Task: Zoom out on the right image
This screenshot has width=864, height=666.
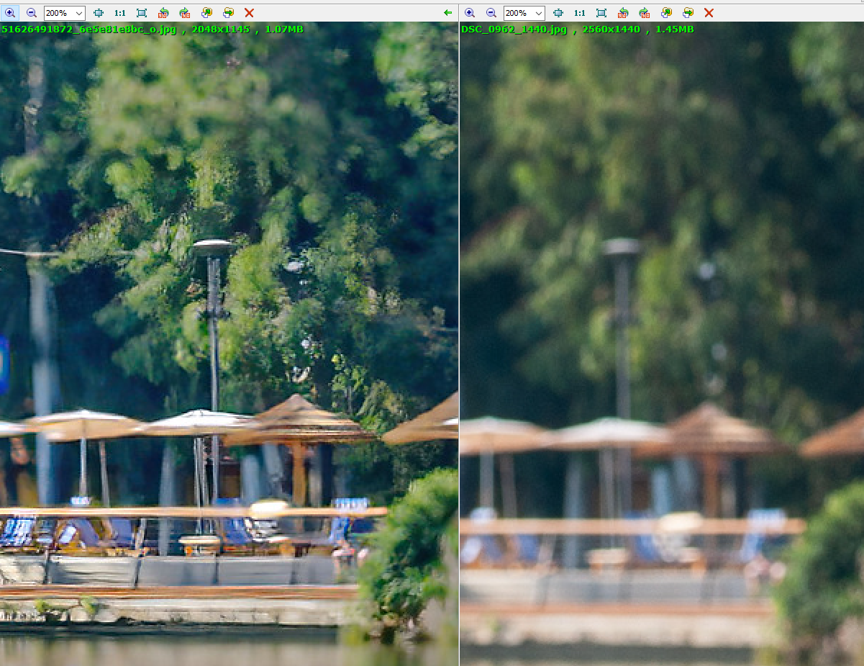Action: coord(491,13)
